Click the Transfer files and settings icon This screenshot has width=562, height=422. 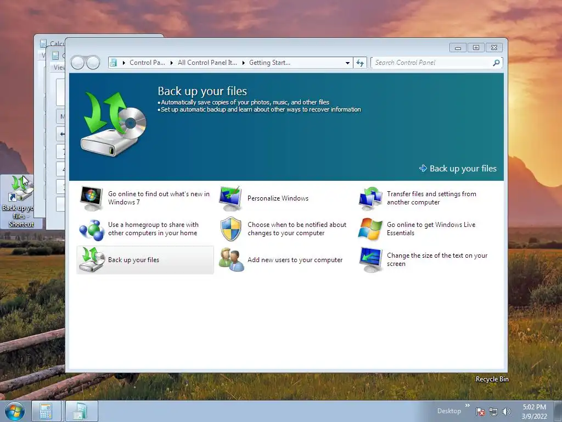[370, 198]
